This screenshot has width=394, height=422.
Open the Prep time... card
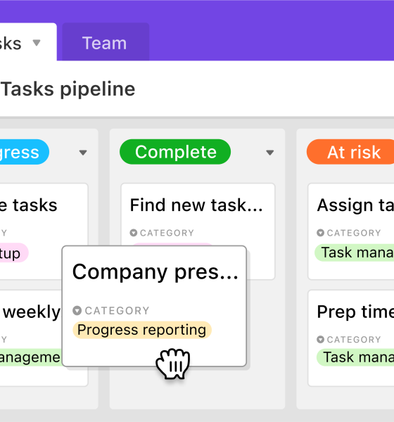351,338
